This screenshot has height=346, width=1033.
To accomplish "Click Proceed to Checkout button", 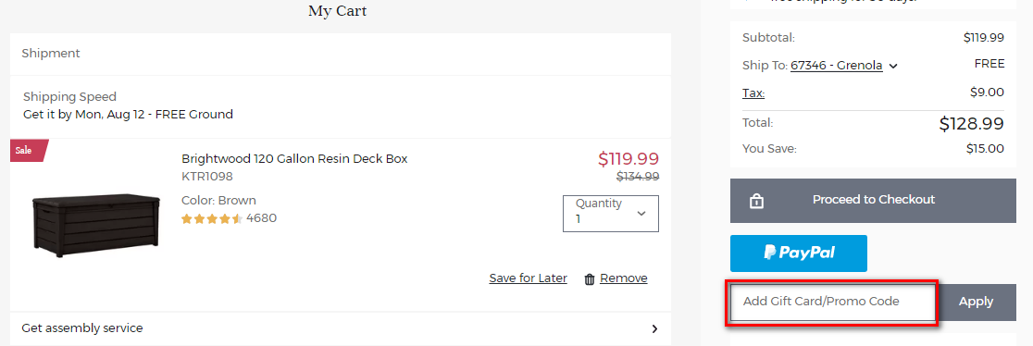I will tap(873, 201).
